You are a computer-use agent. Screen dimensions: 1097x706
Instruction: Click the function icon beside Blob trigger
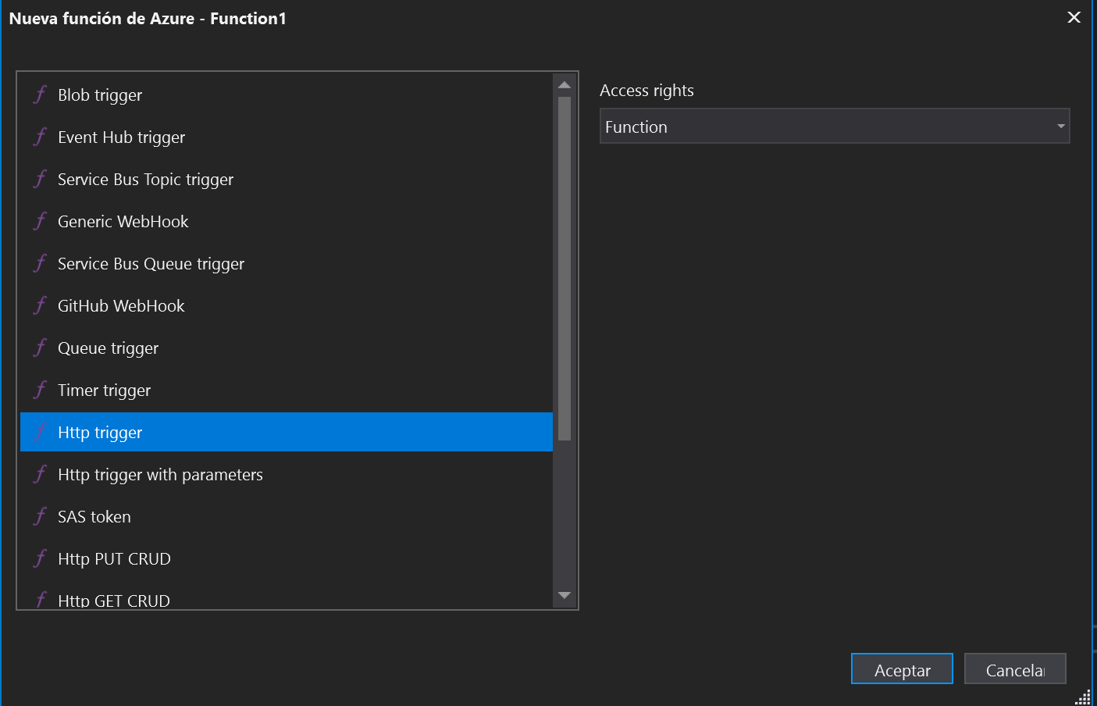(x=40, y=94)
